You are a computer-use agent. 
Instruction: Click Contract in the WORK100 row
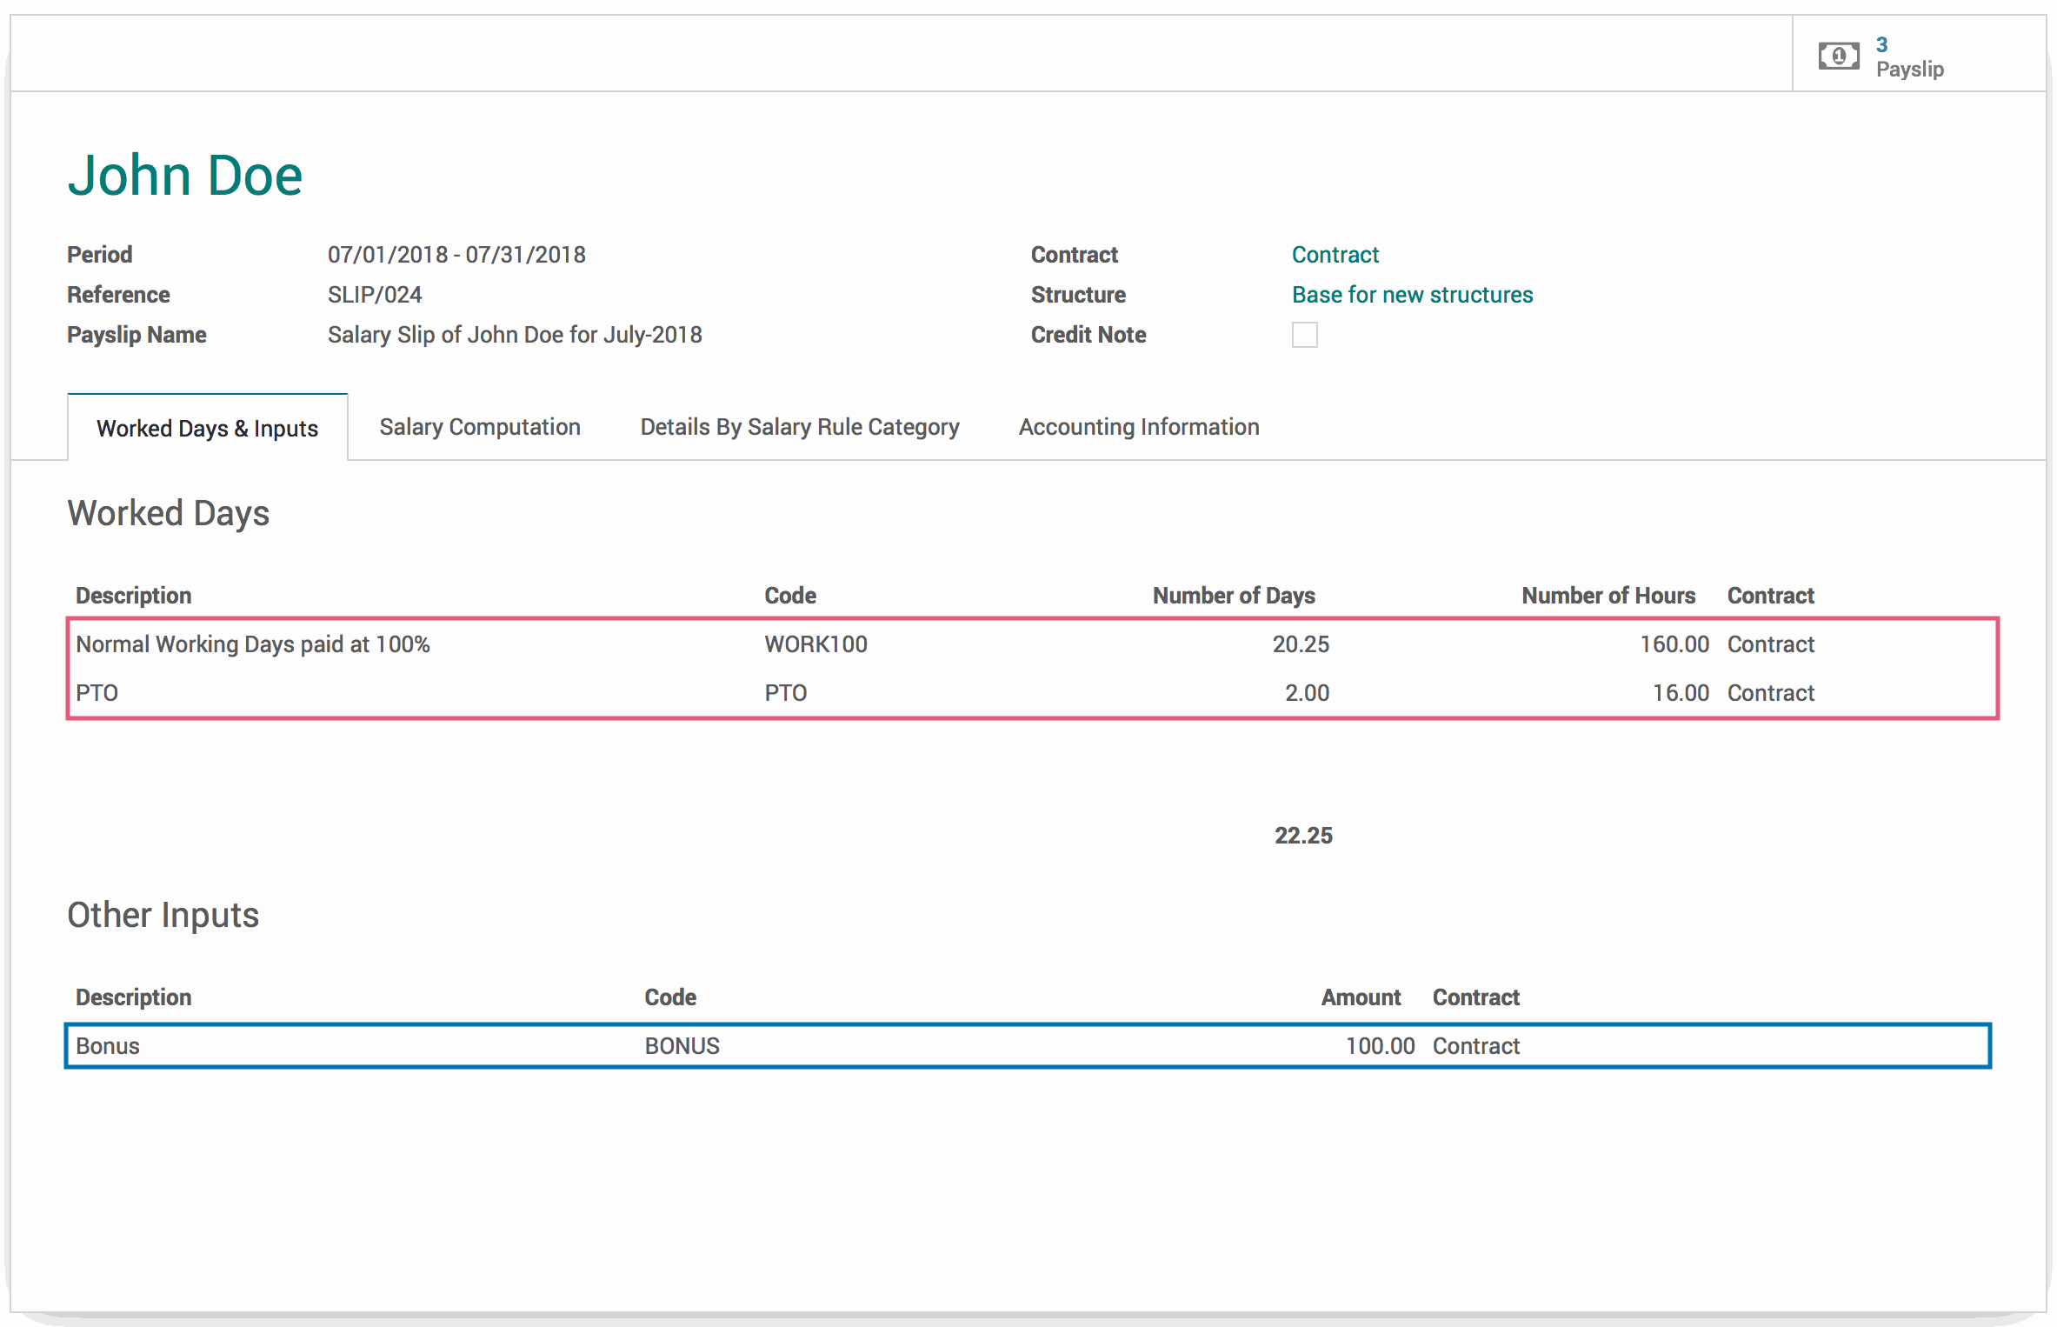point(1770,644)
